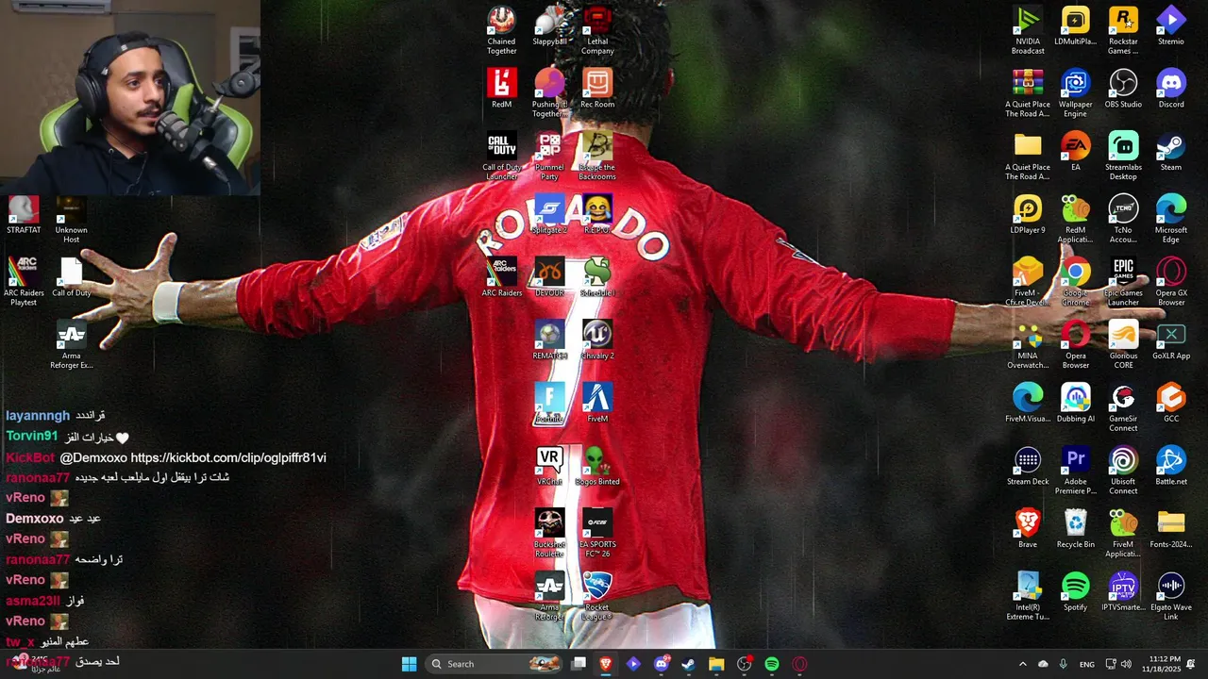
Task: Open the Discord desktop shortcut
Action: (x=1171, y=89)
